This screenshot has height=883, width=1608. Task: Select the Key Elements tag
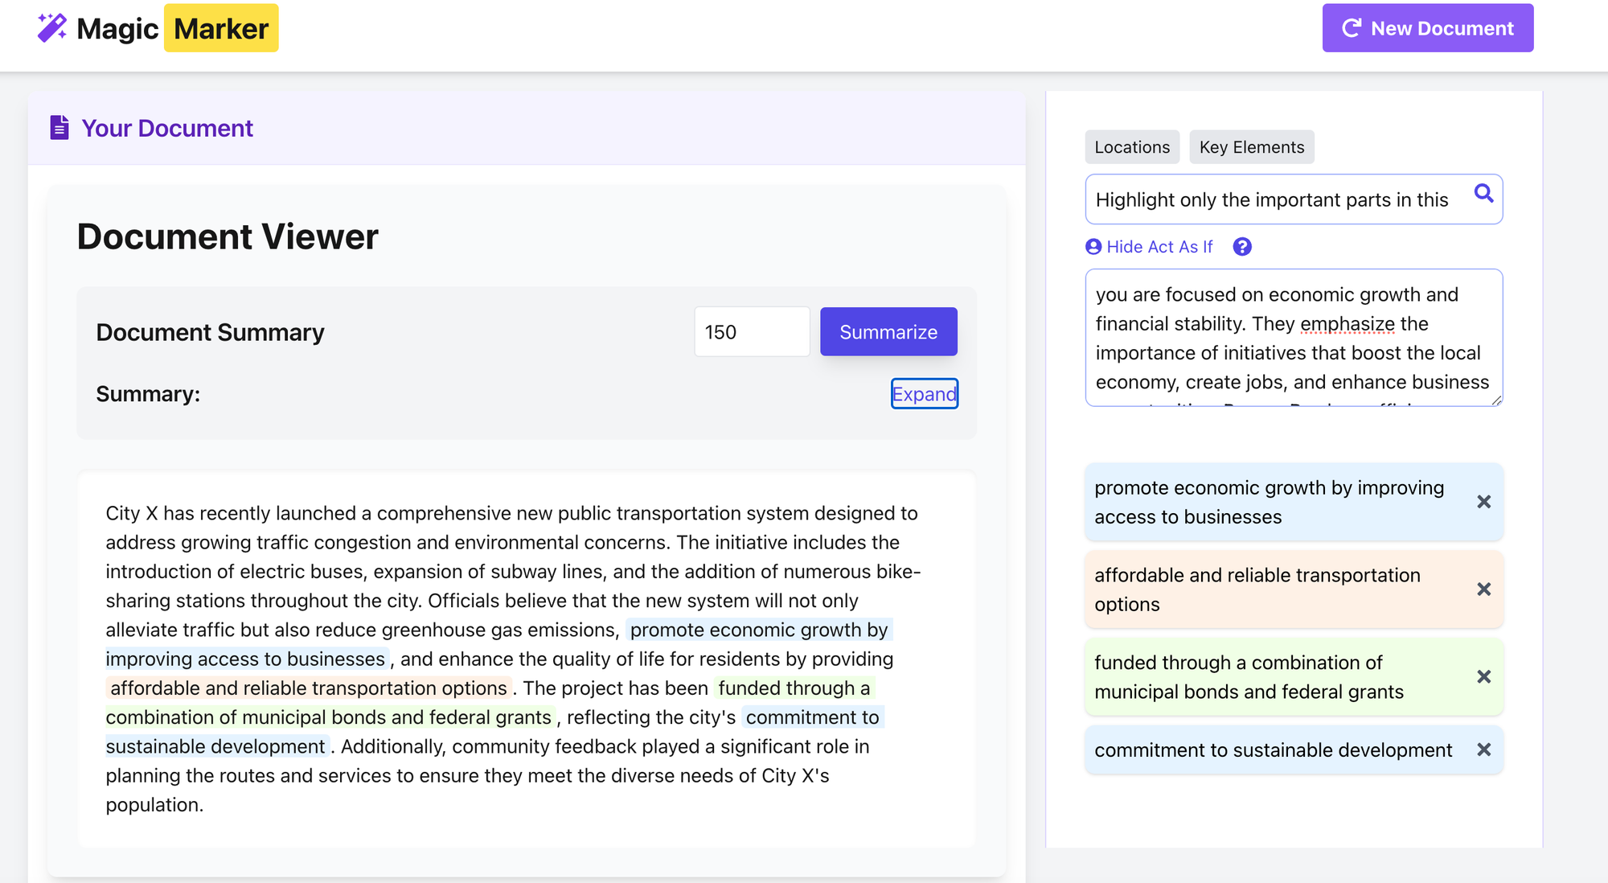coord(1251,147)
